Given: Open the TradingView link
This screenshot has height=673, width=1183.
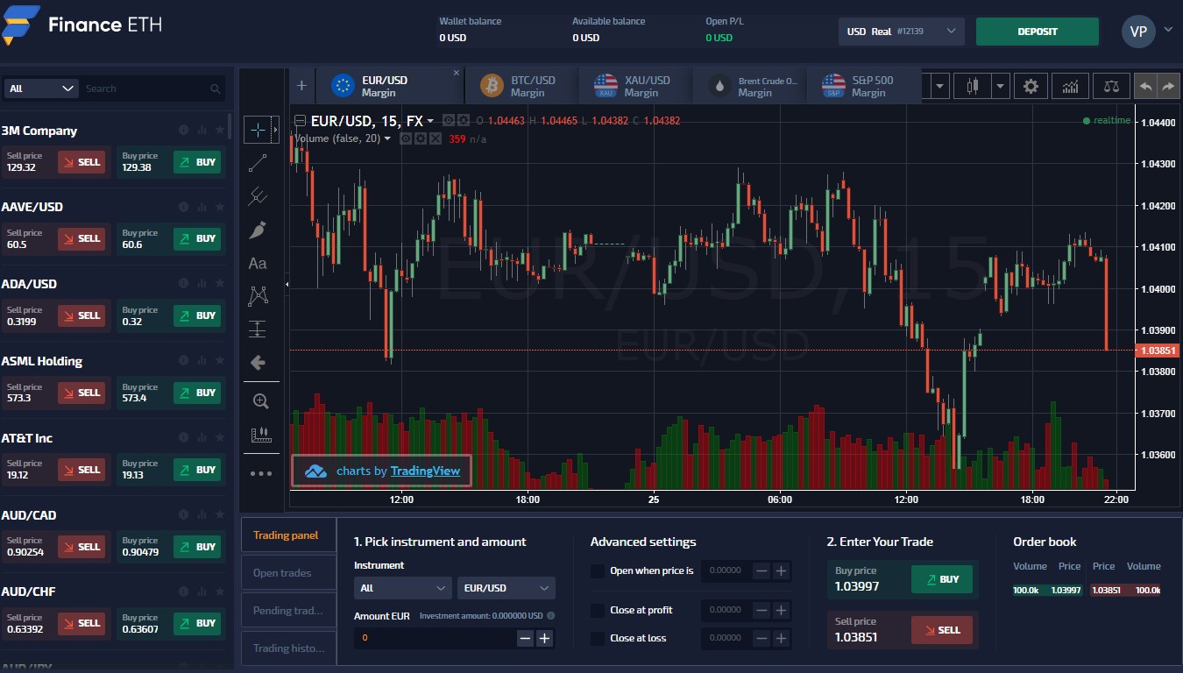Looking at the screenshot, I should pos(425,471).
